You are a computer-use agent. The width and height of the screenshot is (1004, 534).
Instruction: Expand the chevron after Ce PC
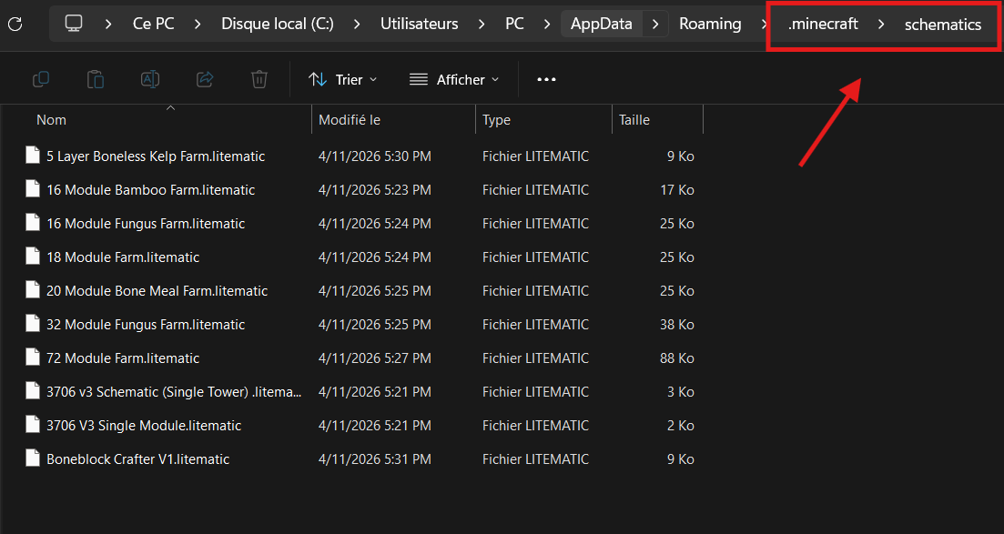(x=198, y=24)
